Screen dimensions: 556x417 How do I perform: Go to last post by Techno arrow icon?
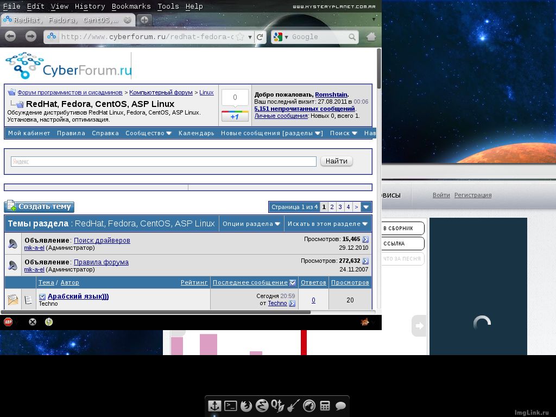pyautogui.click(x=292, y=304)
